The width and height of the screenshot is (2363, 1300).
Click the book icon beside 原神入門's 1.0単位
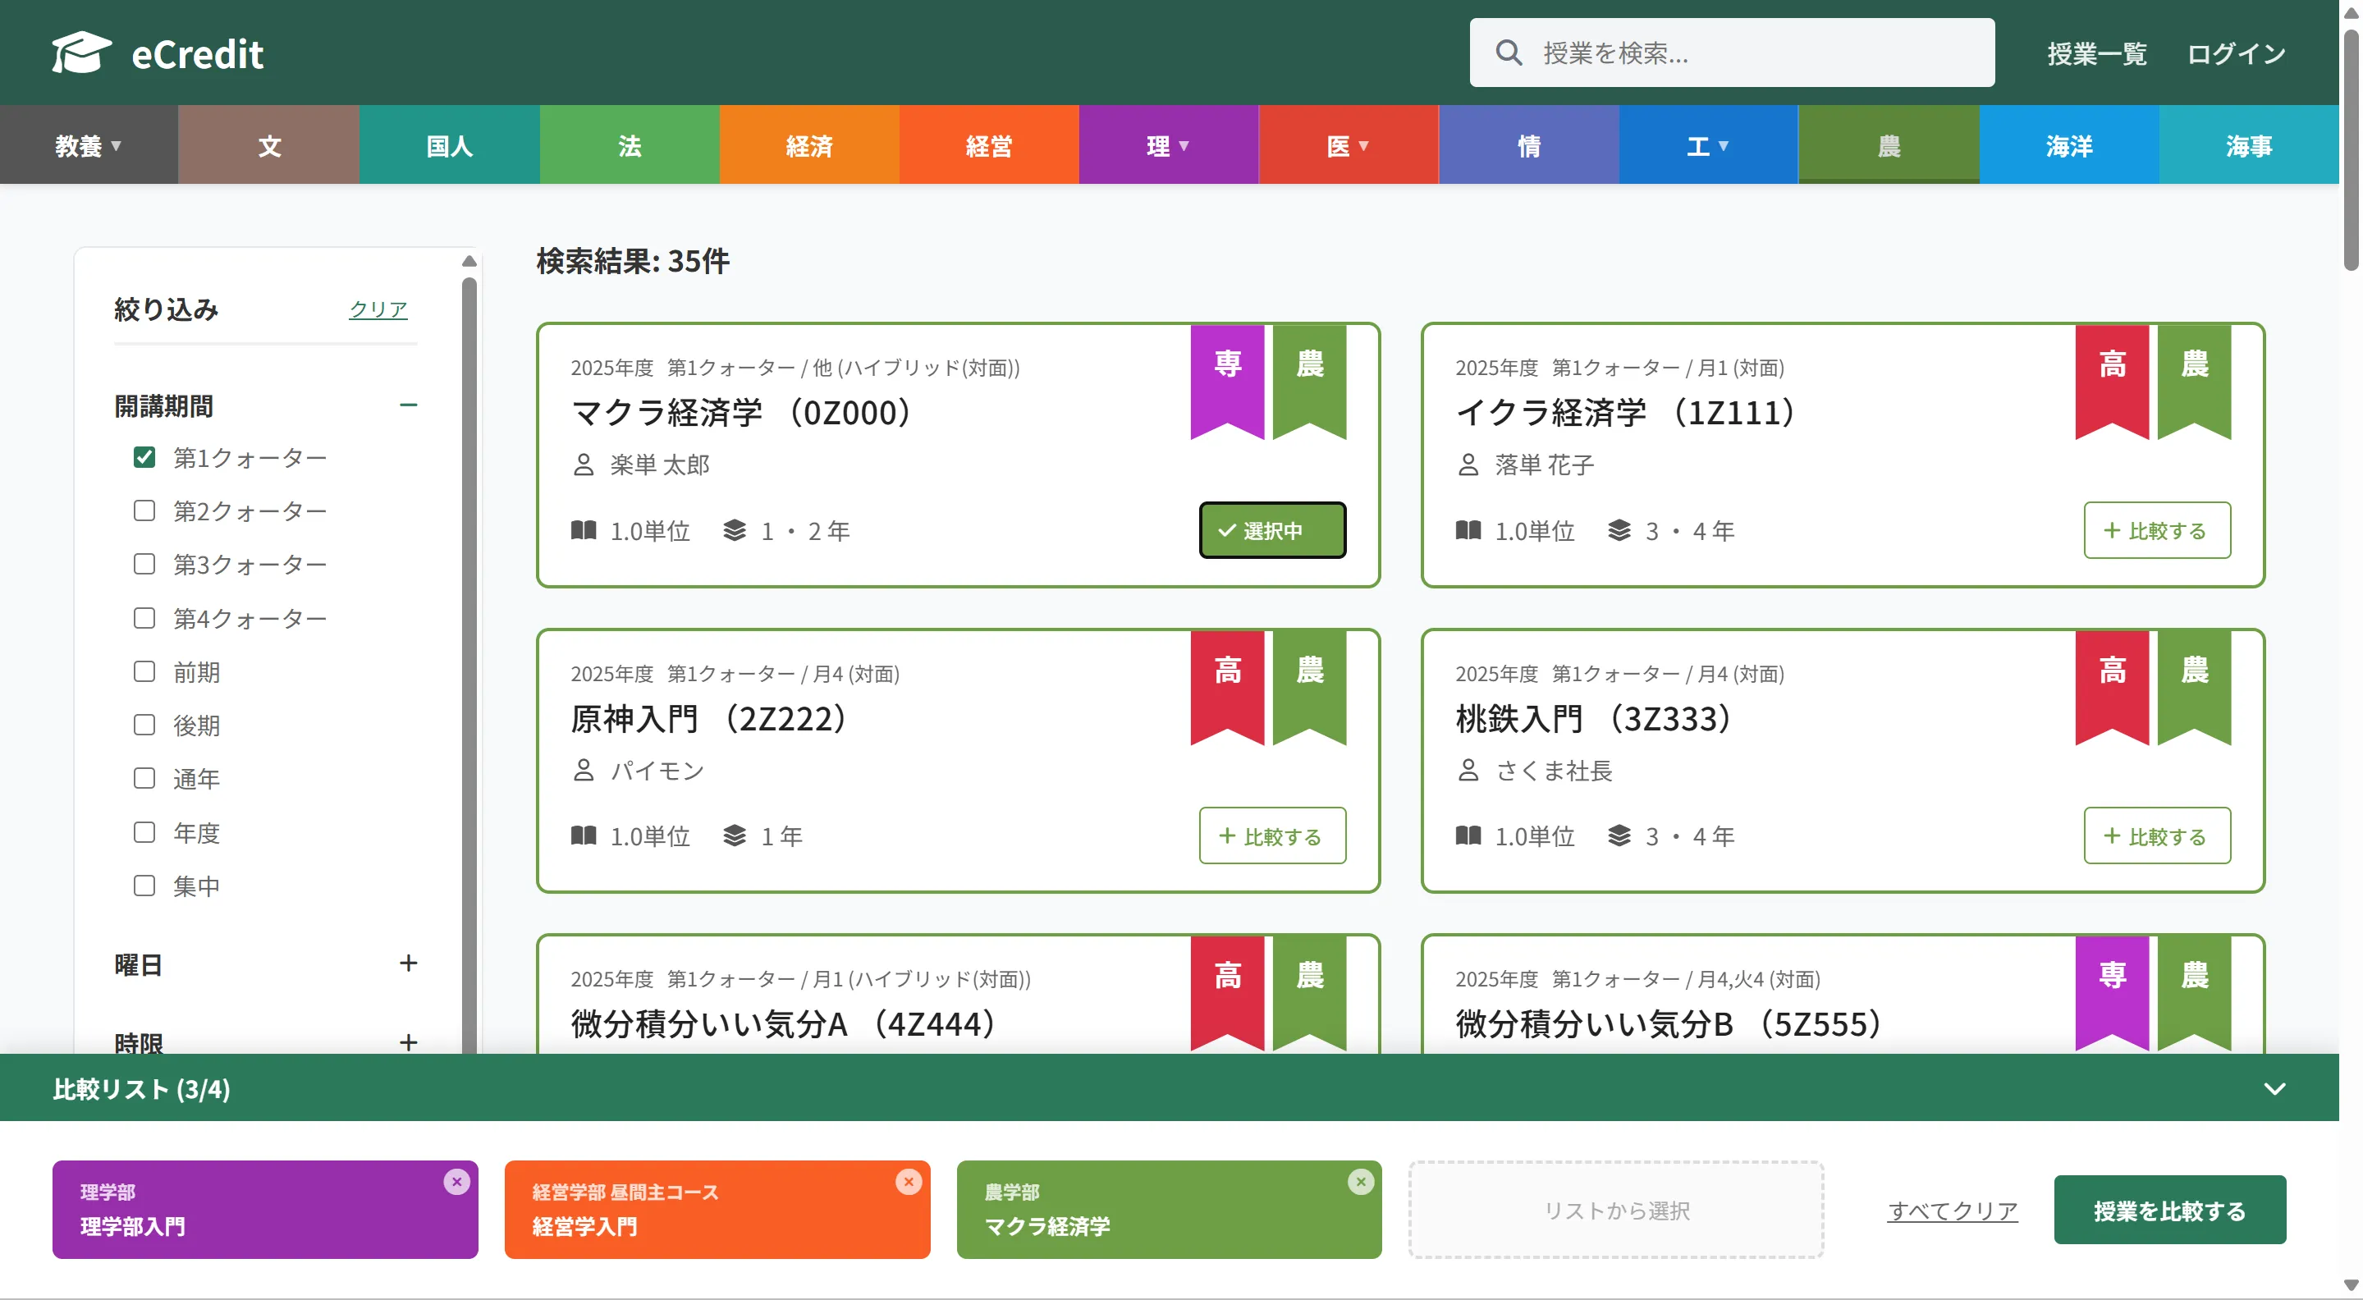coord(584,835)
